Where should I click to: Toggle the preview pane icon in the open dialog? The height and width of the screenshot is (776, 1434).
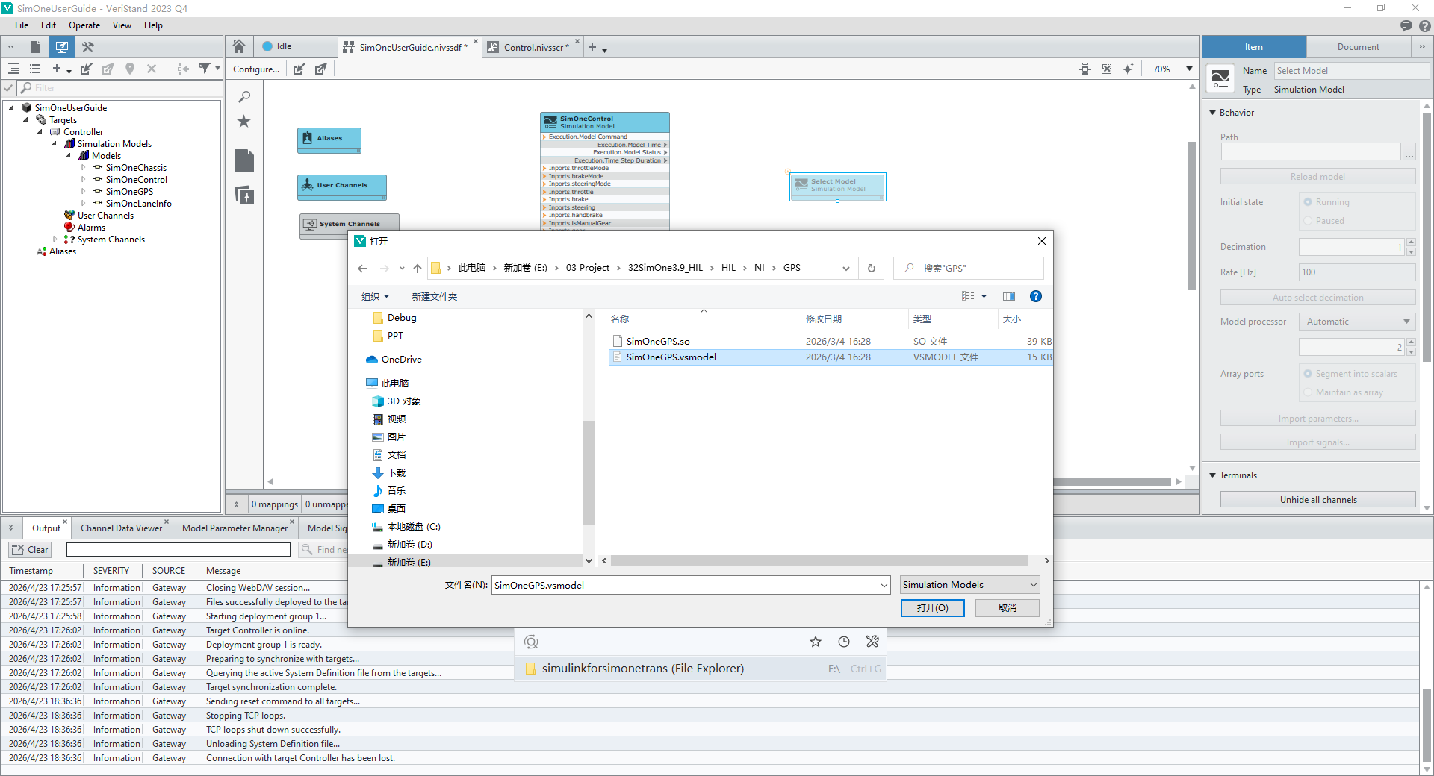(x=1009, y=296)
